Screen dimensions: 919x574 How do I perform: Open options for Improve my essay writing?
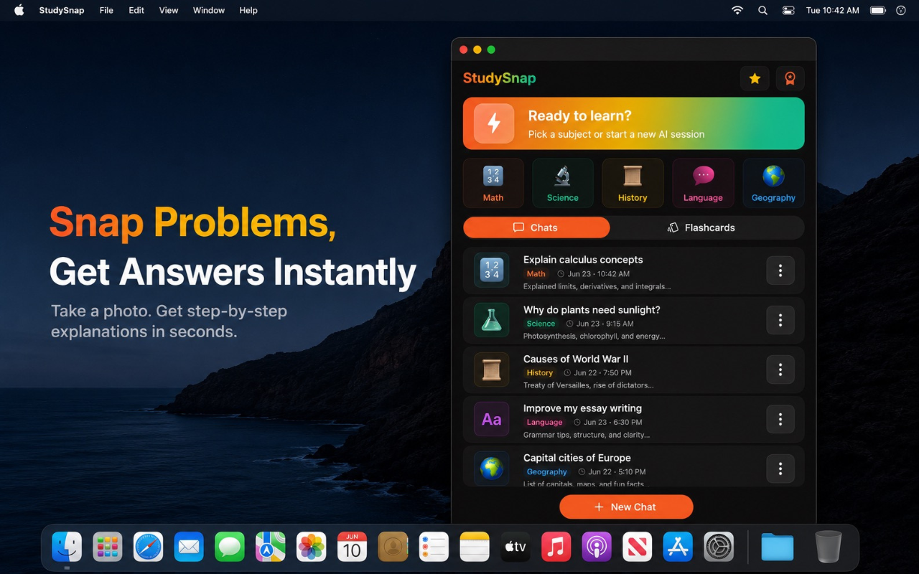coord(780,419)
